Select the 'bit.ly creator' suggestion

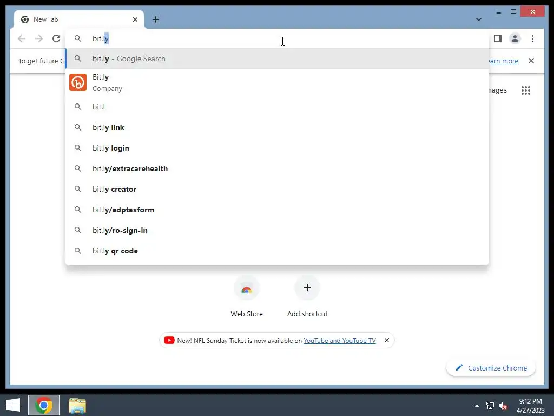click(x=278, y=189)
